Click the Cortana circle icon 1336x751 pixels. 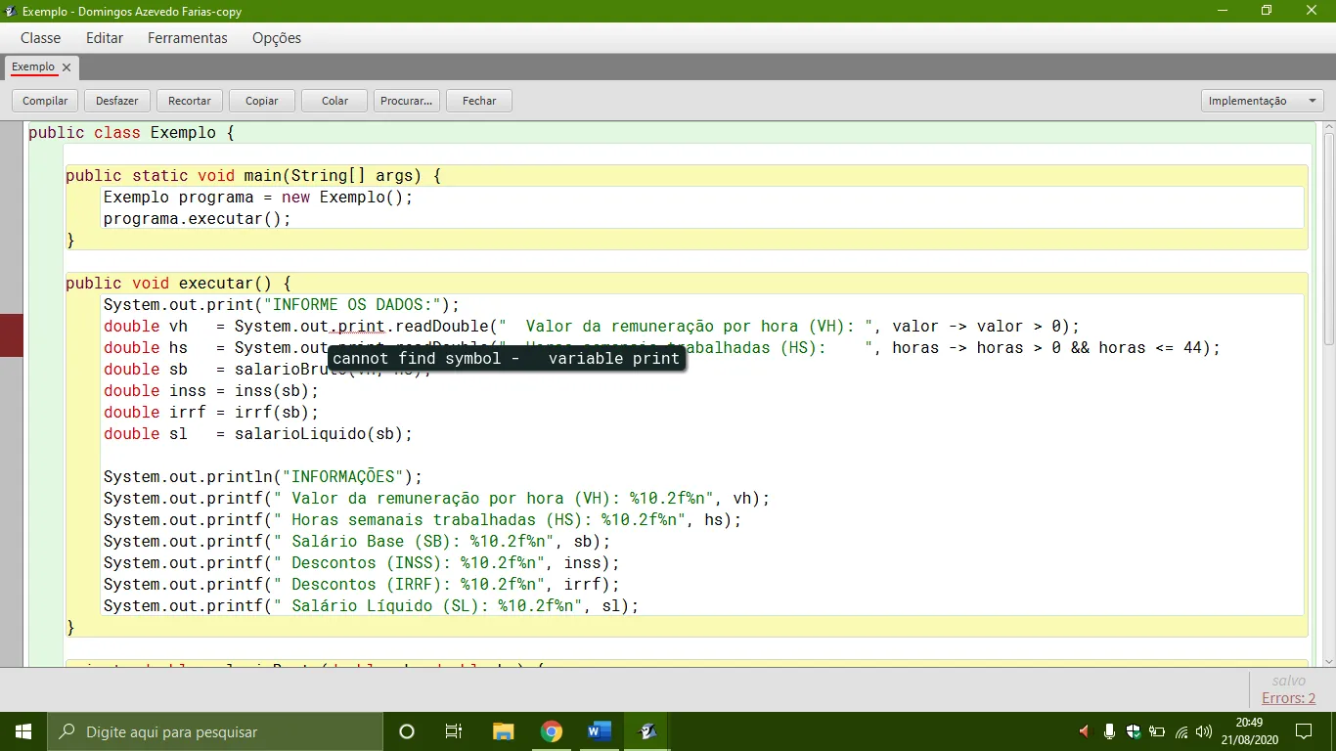coord(407,731)
